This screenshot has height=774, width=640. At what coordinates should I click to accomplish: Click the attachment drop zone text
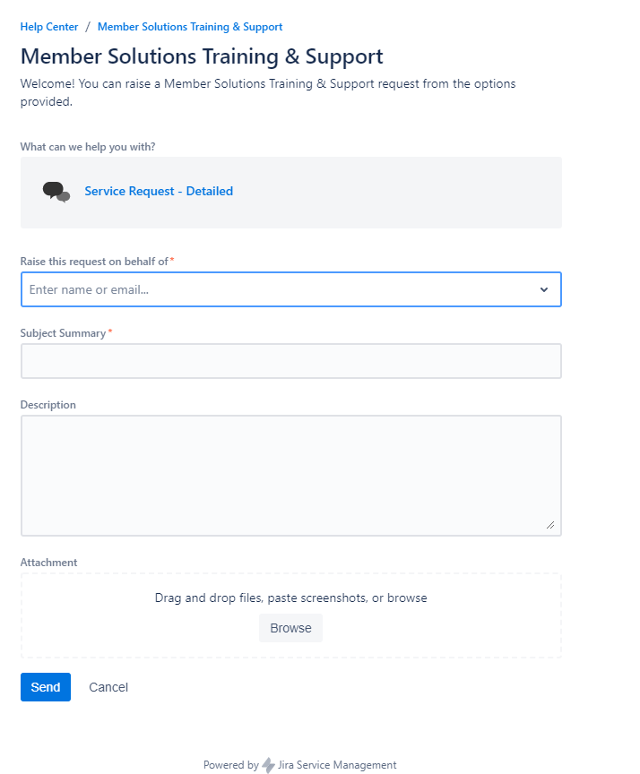click(290, 598)
